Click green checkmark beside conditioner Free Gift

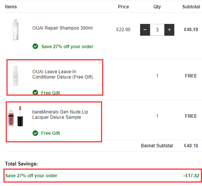[35, 92]
